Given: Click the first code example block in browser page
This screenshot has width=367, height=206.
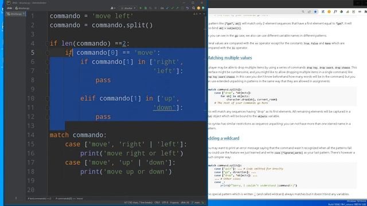Looking at the screenshot, I should pyautogui.click(x=282, y=96).
